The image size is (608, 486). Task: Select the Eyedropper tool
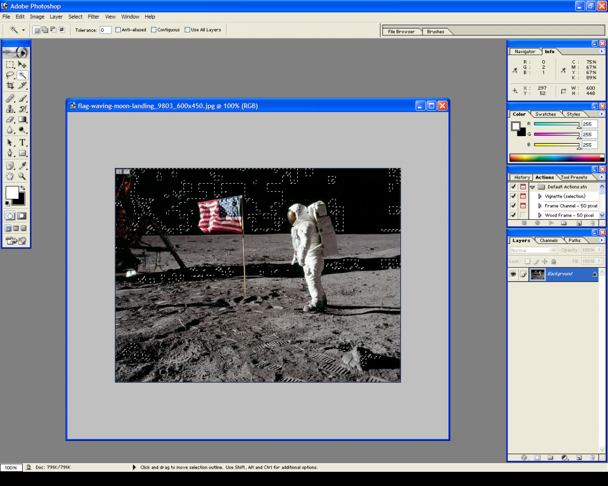click(22, 166)
